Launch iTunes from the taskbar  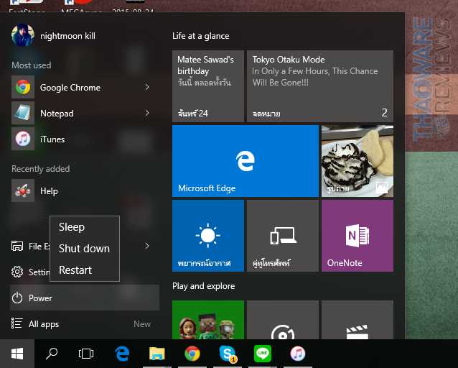pyautogui.click(x=297, y=353)
